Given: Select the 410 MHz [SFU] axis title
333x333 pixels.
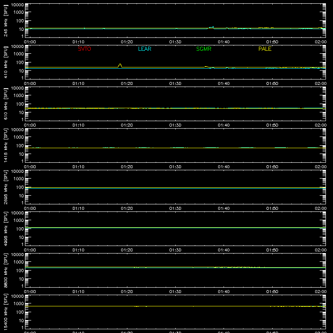Looking at the screenshot, I should (5, 62).
